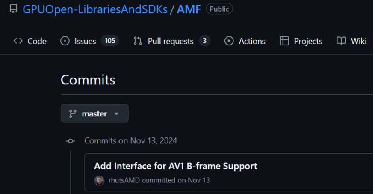Click the Actions play-circle icon
375x194 pixels.
point(229,41)
